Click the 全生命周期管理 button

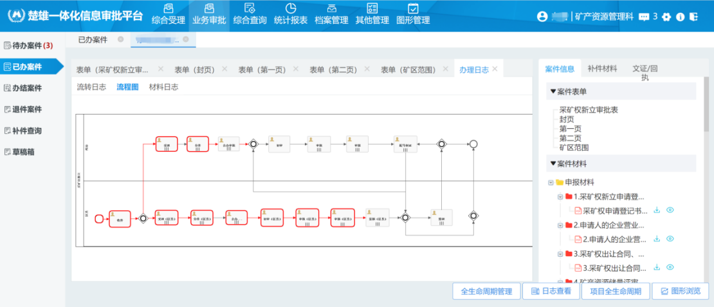pos(486,292)
